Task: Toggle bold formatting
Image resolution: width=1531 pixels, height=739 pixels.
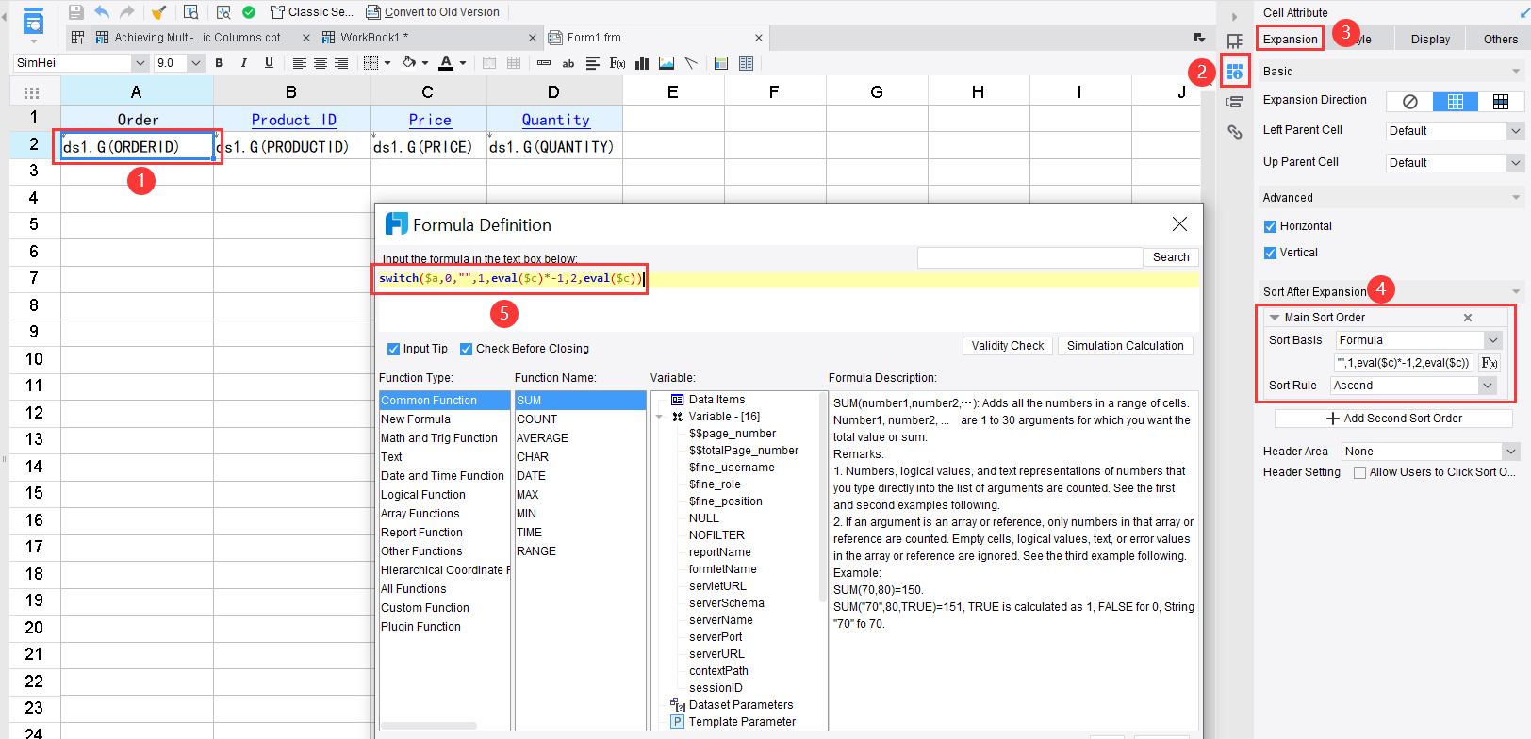Action: pos(219,63)
